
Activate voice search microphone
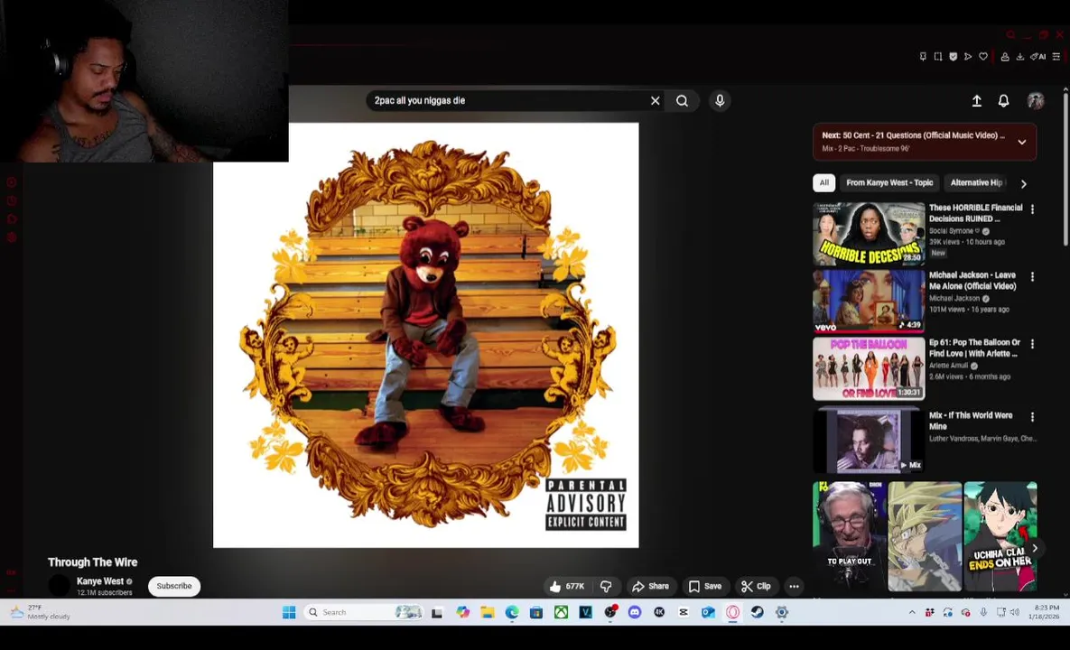[720, 101]
